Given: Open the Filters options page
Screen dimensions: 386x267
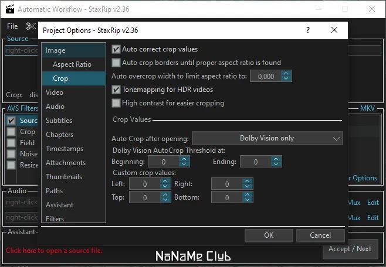Looking at the screenshot, I should (x=73, y=218).
